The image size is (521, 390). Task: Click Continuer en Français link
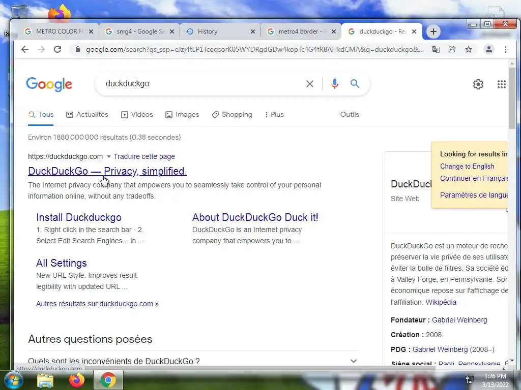(x=474, y=178)
